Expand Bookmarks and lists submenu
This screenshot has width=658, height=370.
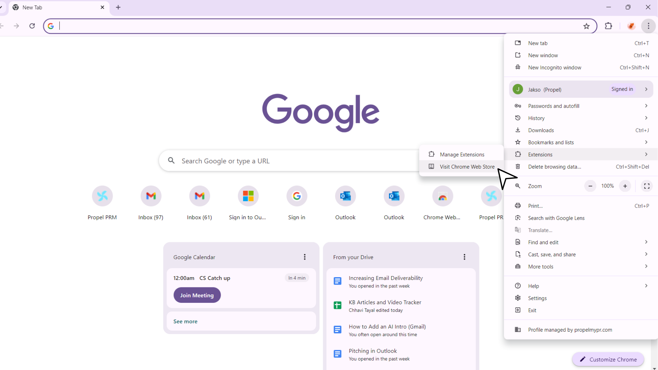point(581,143)
